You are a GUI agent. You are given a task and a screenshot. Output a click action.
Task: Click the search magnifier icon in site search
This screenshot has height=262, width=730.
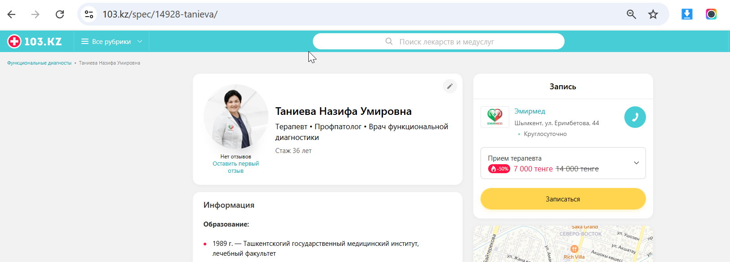click(389, 41)
